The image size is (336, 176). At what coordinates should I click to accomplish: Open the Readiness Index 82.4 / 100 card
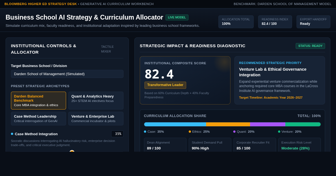(x=275, y=22)
